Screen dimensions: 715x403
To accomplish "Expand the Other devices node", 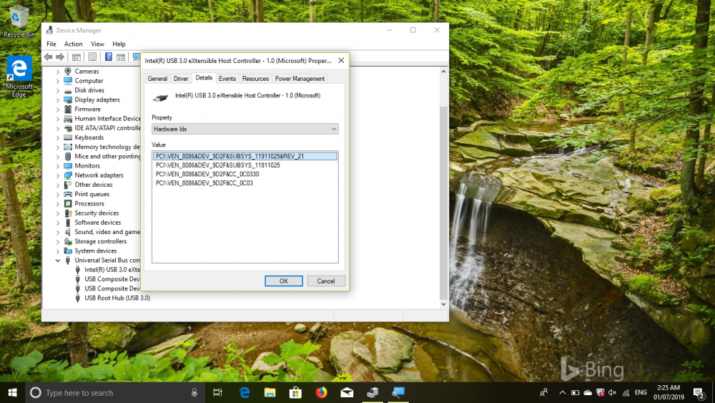I will (58, 185).
